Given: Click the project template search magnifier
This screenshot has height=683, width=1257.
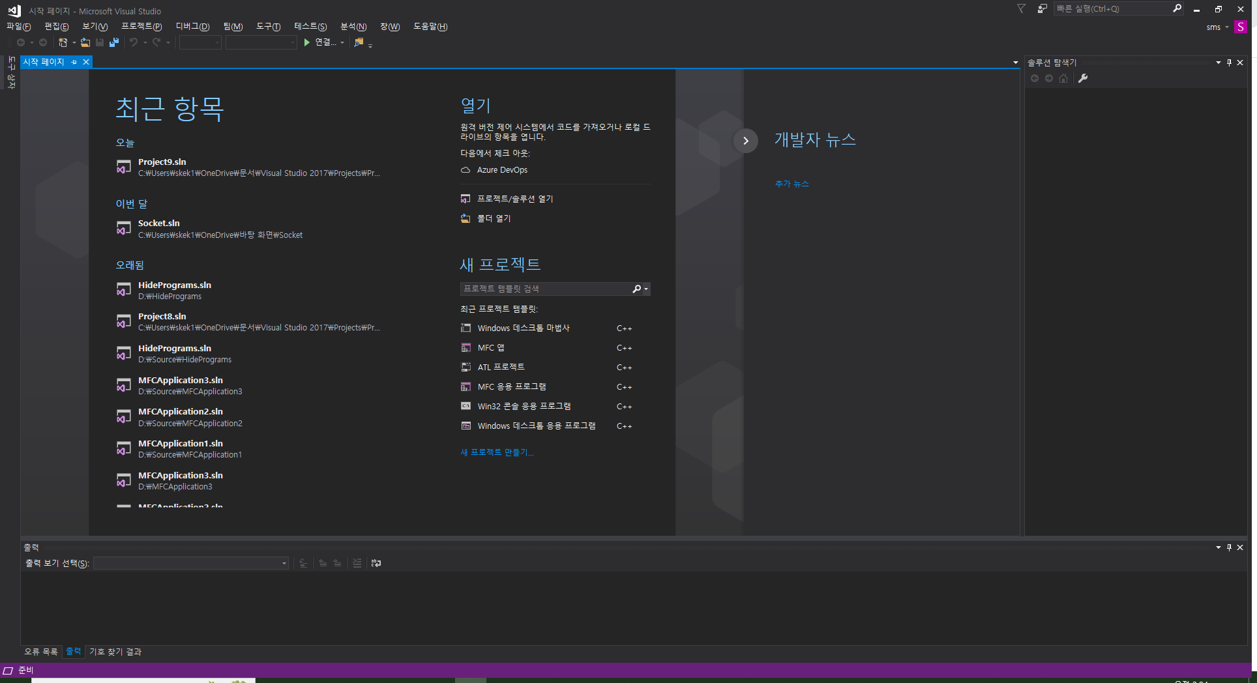Looking at the screenshot, I should point(636,289).
